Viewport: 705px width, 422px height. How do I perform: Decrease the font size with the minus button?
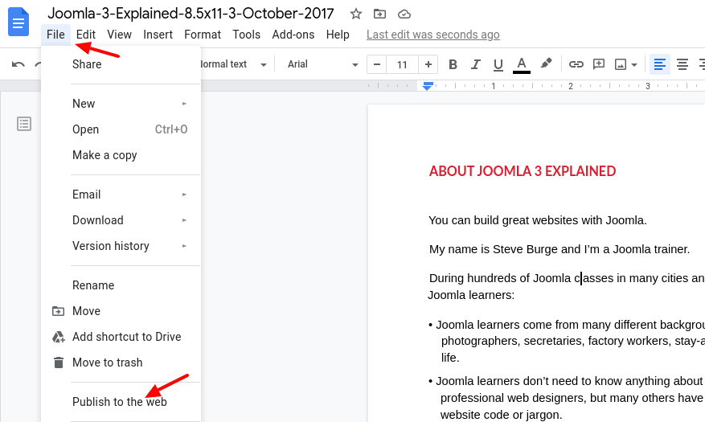click(377, 64)
